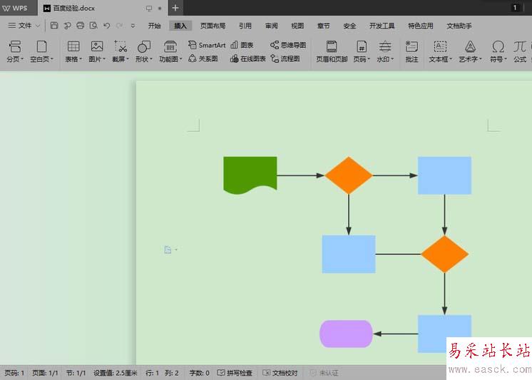532x380 pixels.
Task: Click 行: 1 in the status bar
Action: tap(152, 373)
